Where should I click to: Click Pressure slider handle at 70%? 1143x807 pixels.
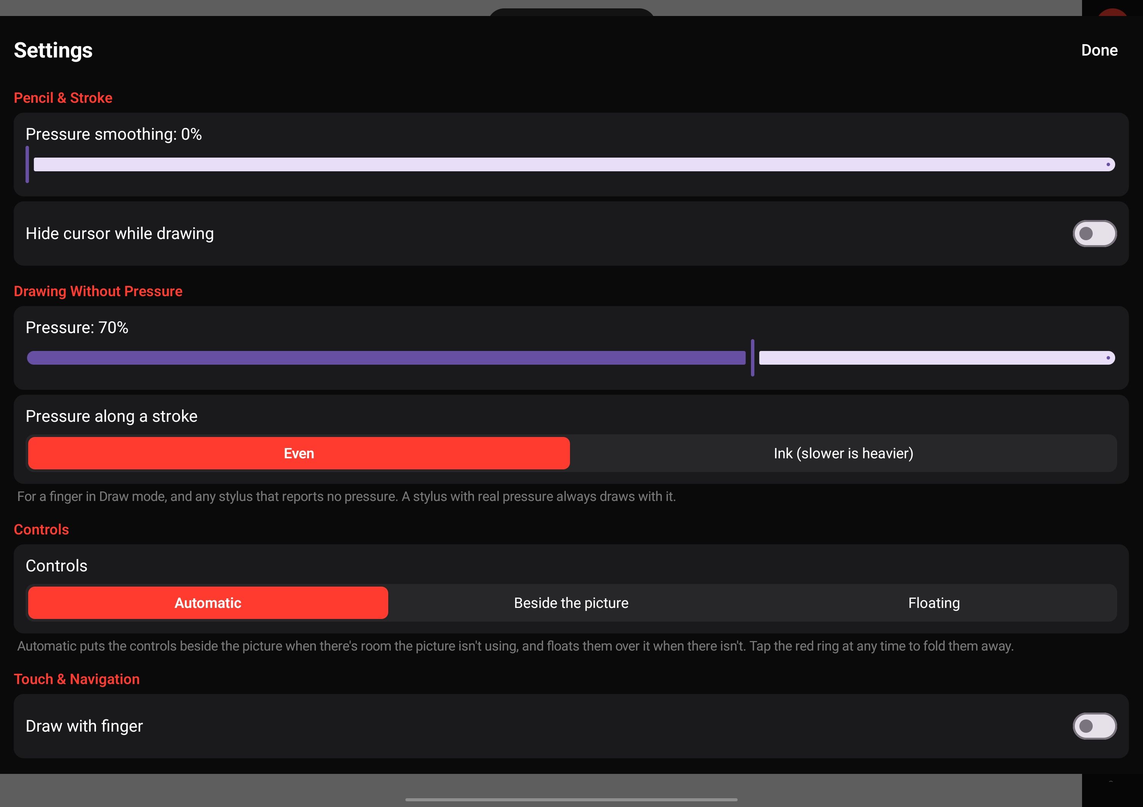[752, 357]
